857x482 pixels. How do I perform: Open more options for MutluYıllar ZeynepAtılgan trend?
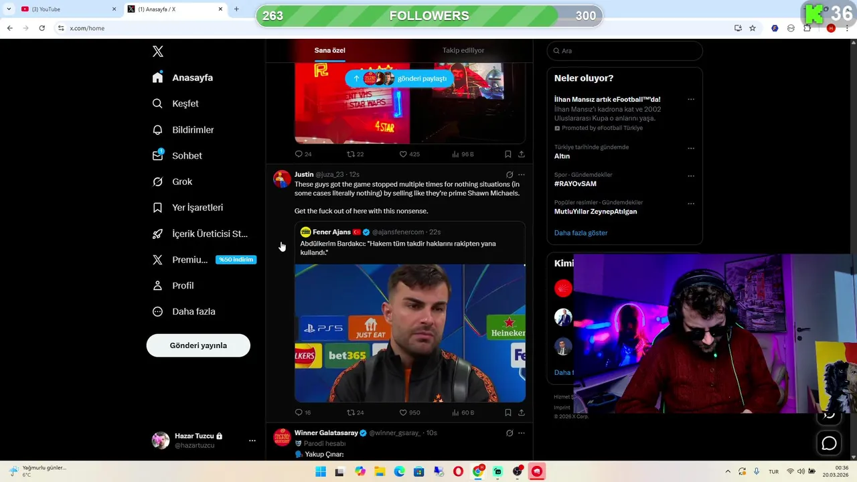[x=691, y=204]
